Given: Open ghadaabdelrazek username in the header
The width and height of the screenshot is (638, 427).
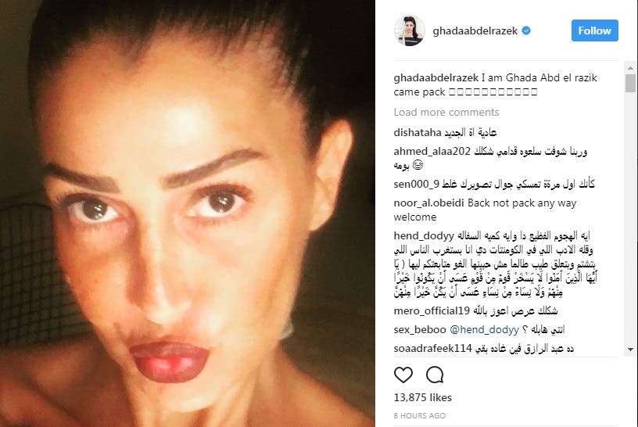Looking at the screenshot, I should point(475,31).
